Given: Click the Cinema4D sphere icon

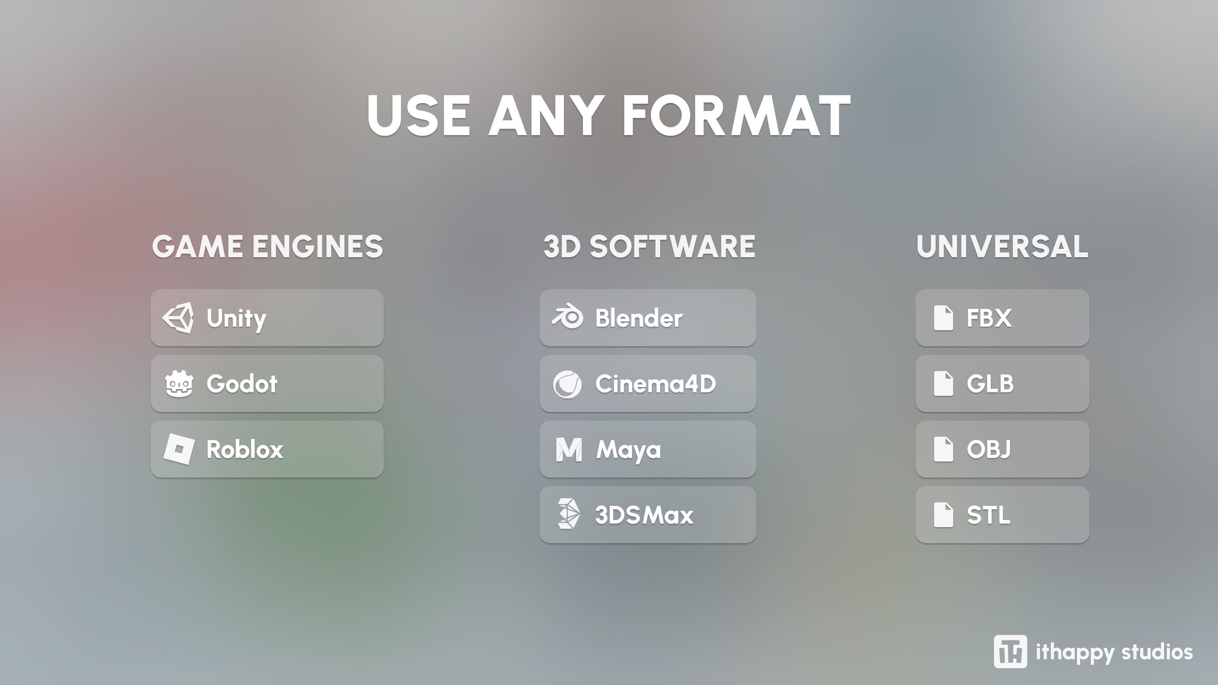Looking at the screenshot, I should pos(567,384).
